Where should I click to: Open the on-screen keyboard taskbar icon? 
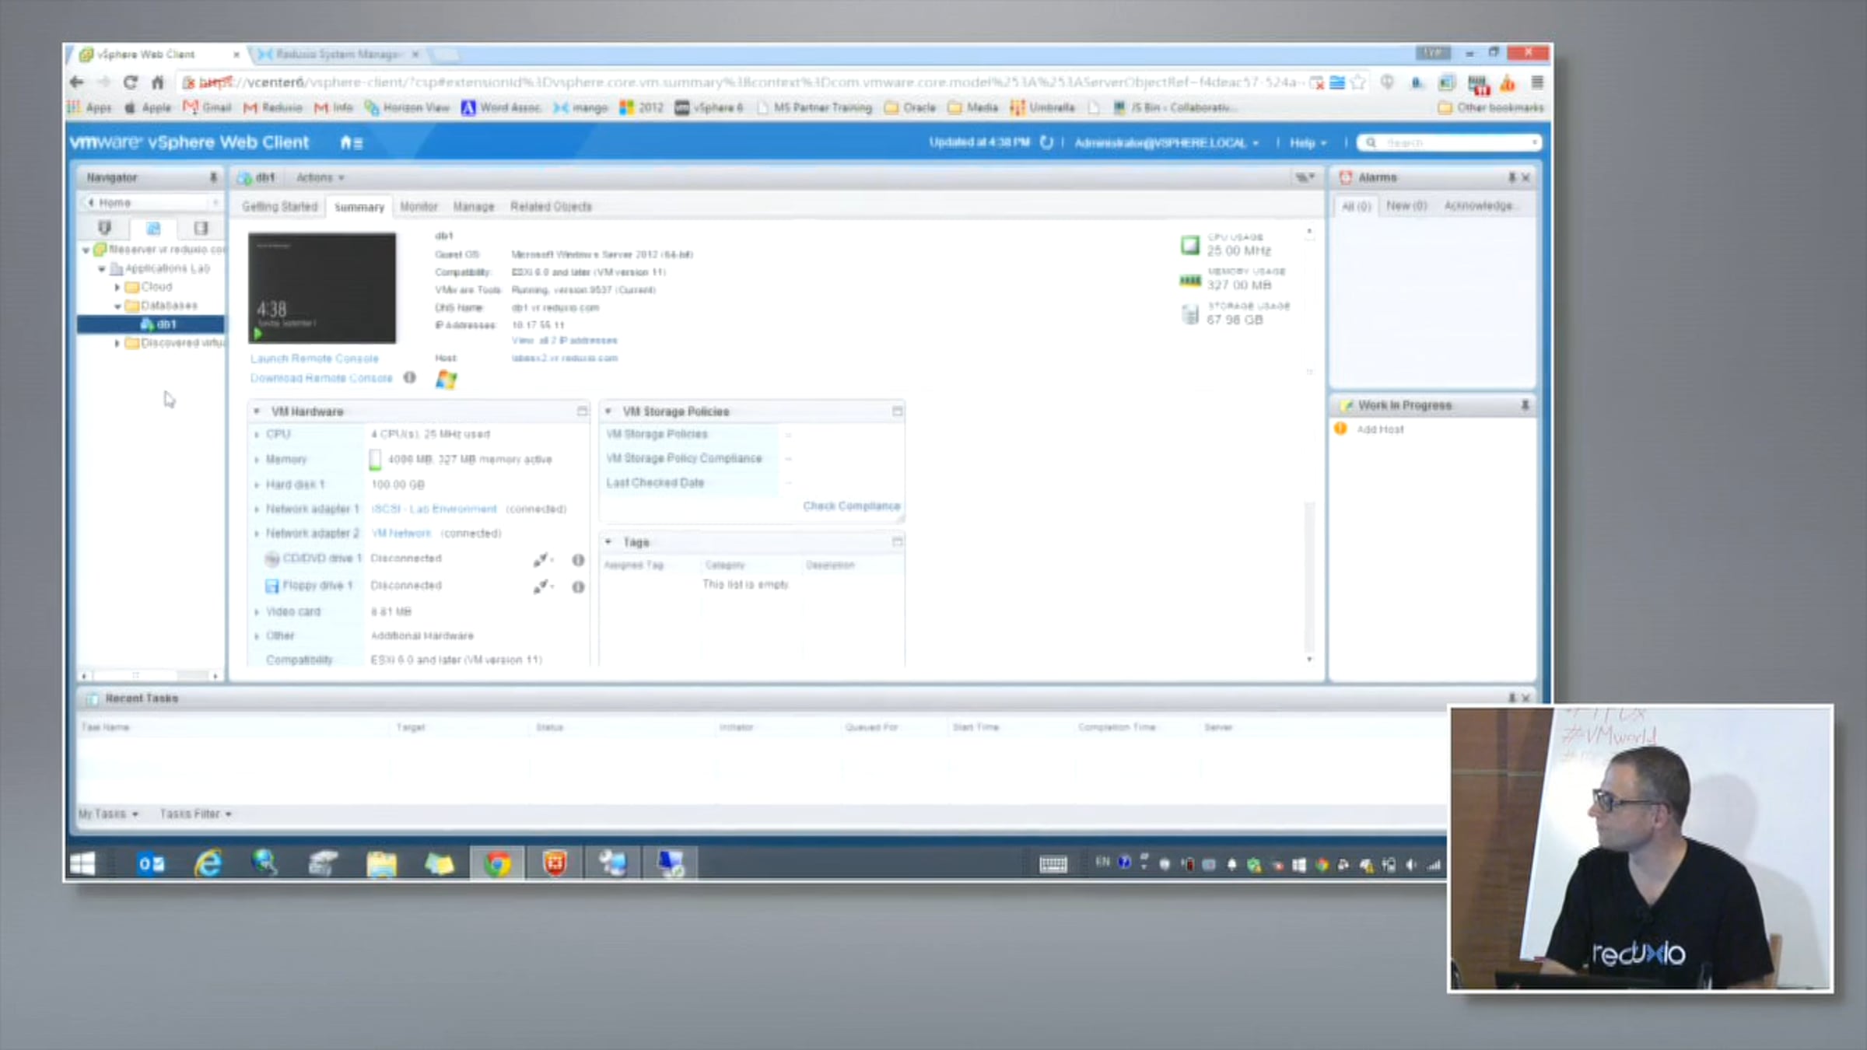[x=1053, y=864]
